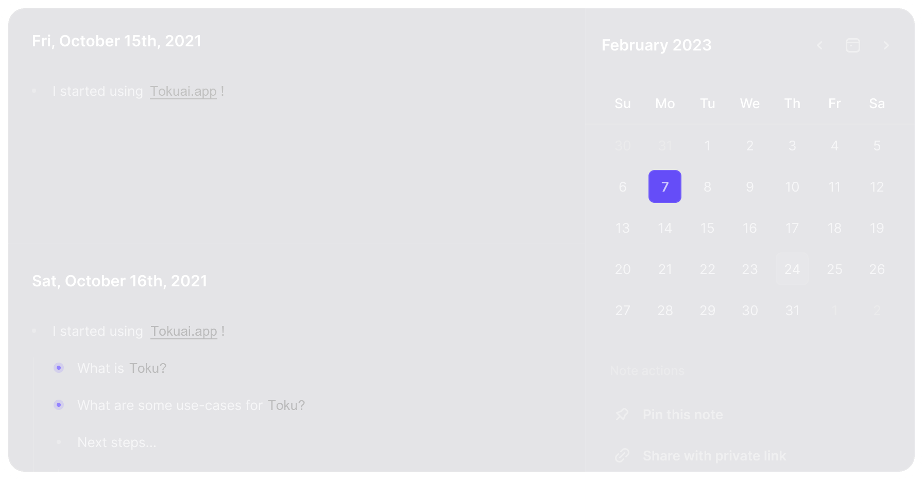Expand the "What are some use-cases" bullet

pos(59,405)
